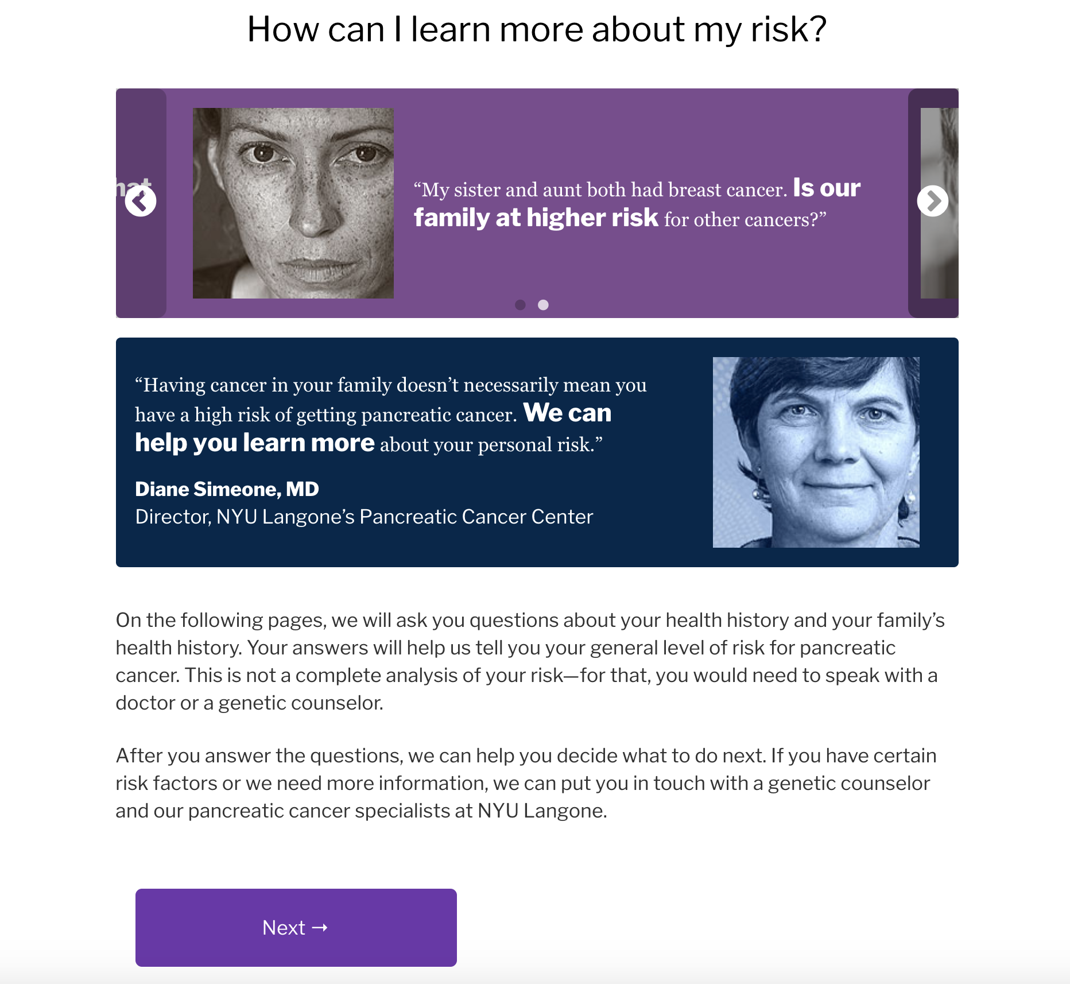This screenshot has height=984, width=1070.
Task: Click the previous slide arrow in carousel
Action: tap(141, 202)
